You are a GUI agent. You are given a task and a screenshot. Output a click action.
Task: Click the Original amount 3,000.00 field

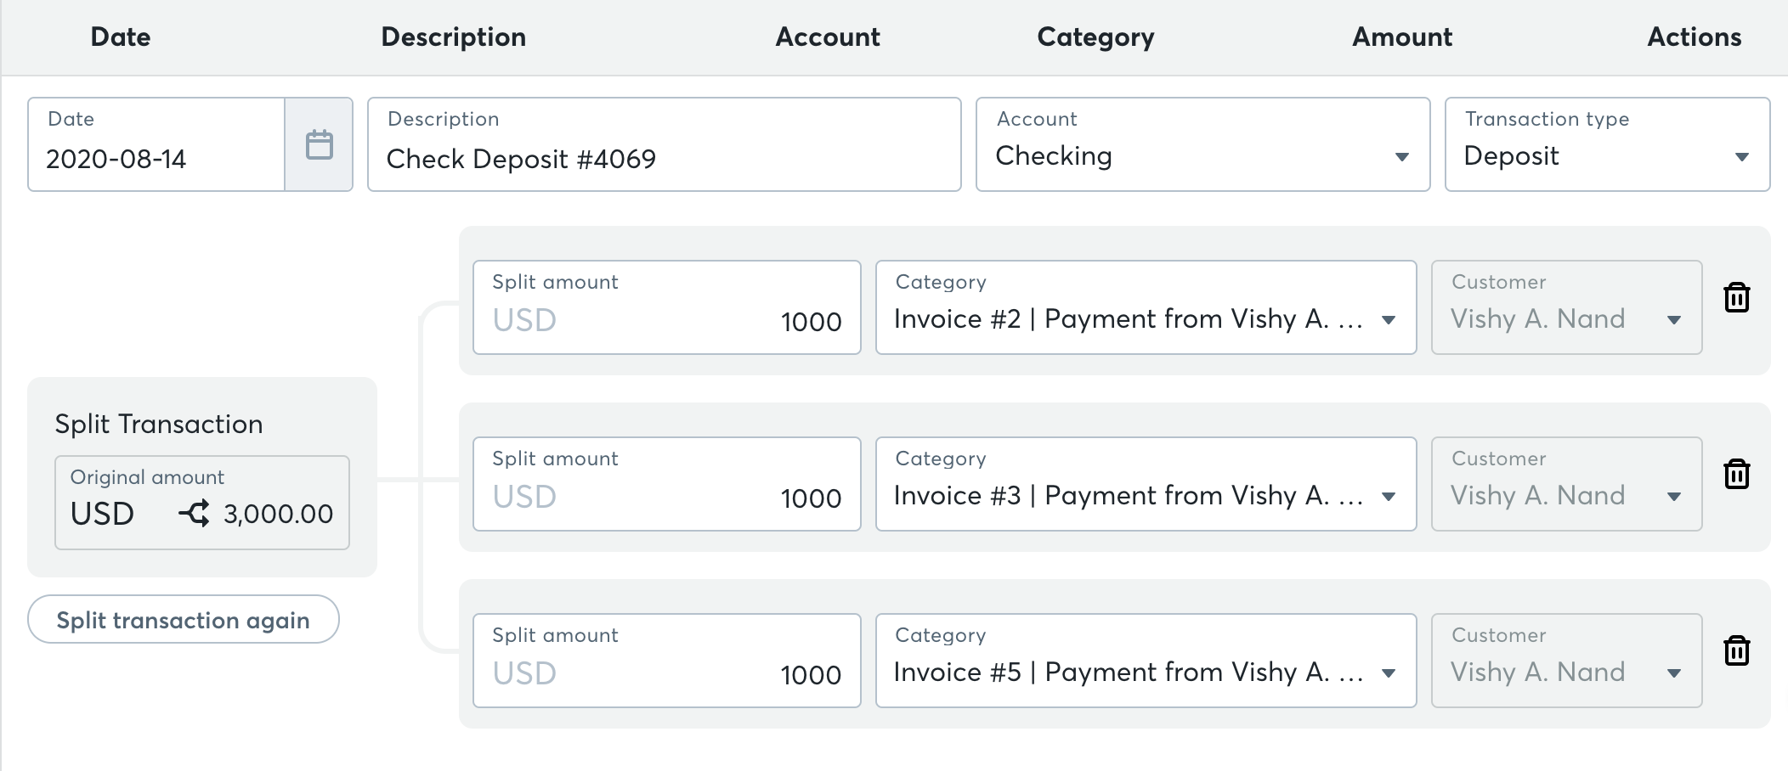coord(277,513)
